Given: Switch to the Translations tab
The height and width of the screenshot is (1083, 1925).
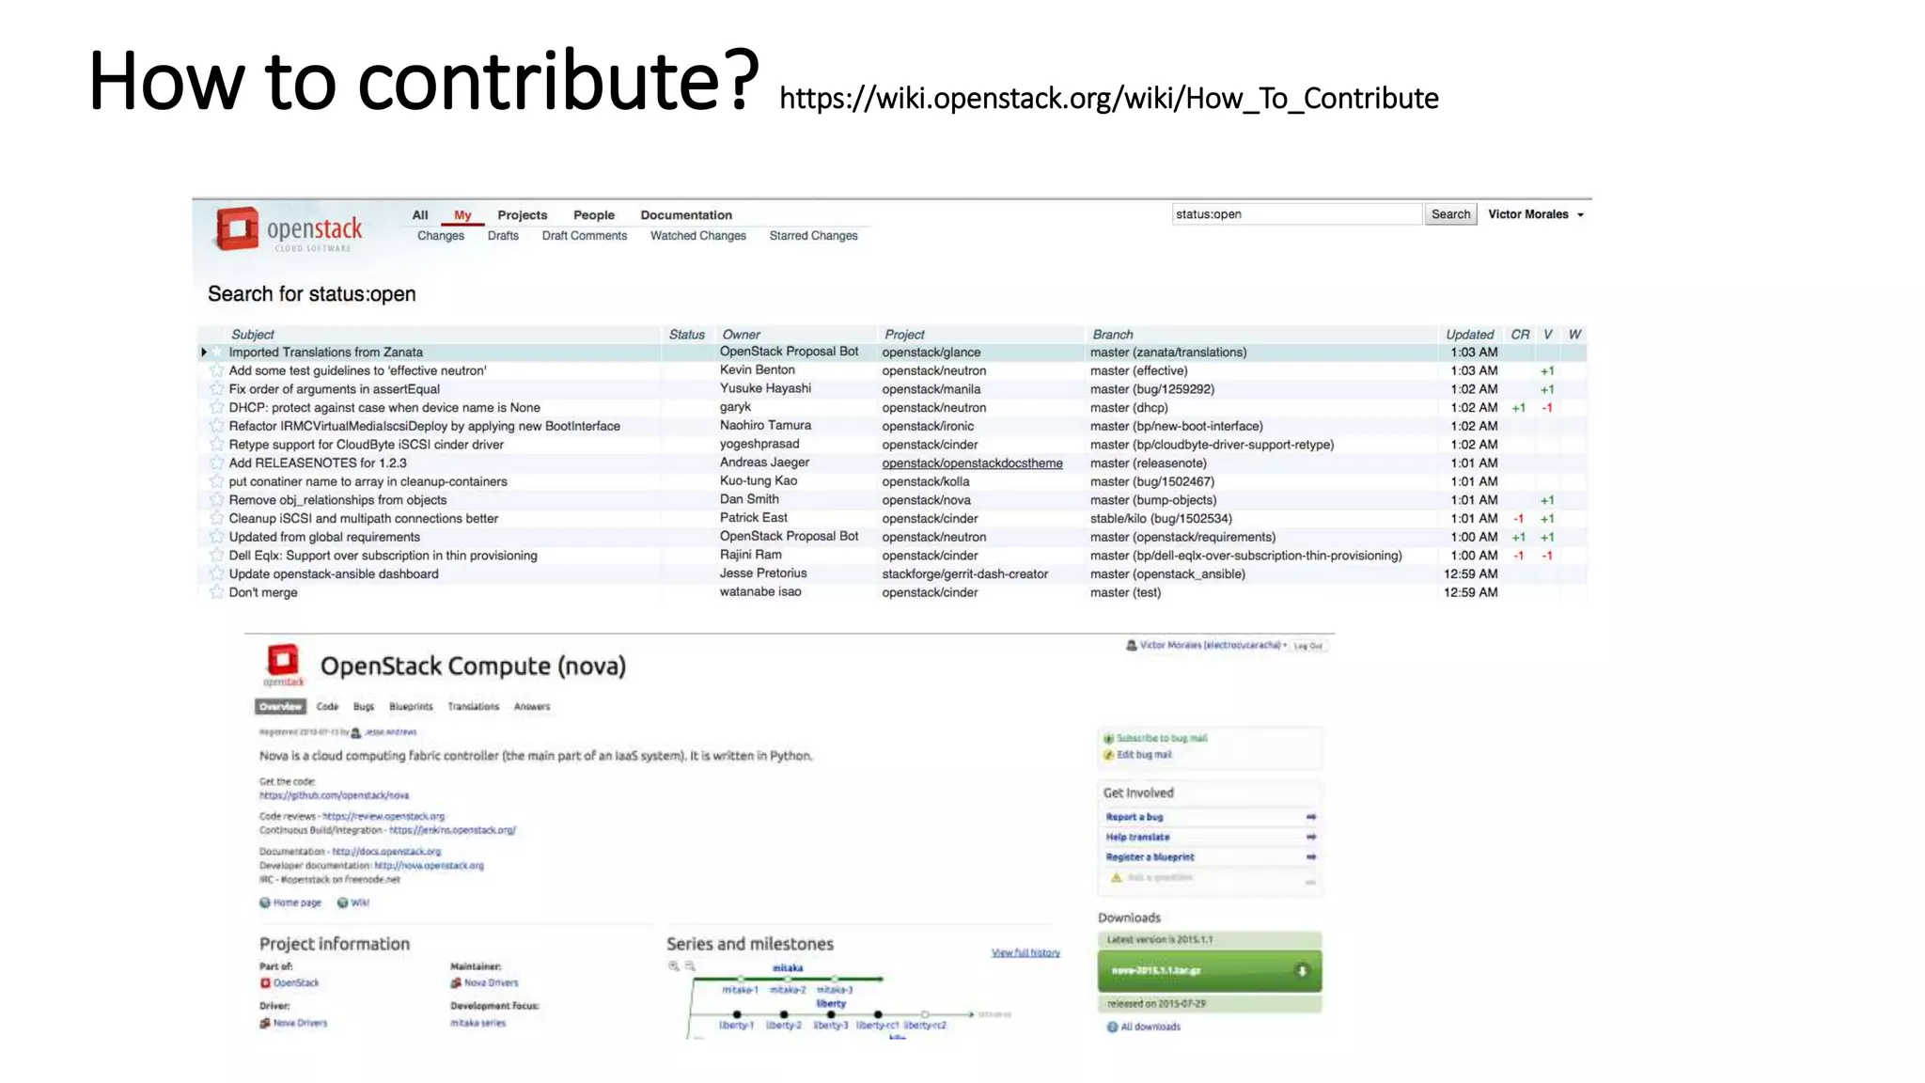Looking at the screenshot, I should pos(474,706).
